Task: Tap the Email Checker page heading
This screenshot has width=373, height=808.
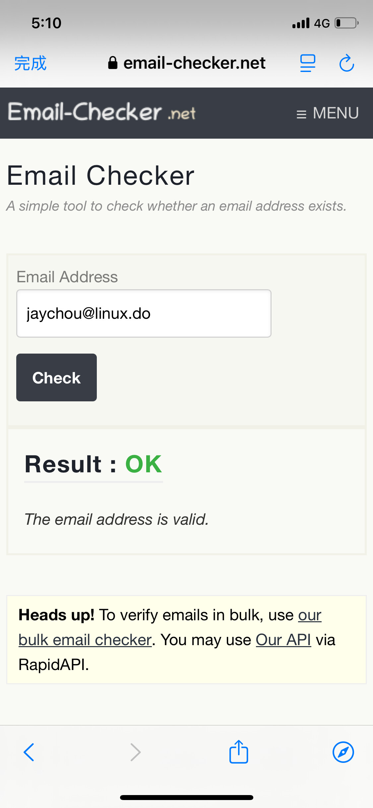Action: (x=100, y=175)
